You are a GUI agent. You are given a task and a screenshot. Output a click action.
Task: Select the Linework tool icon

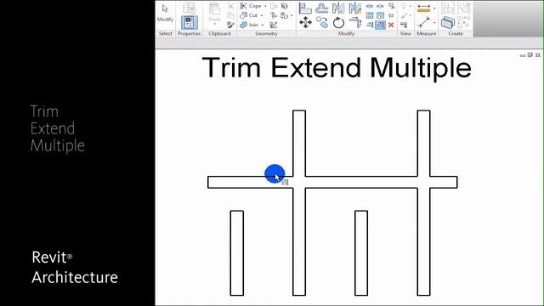point(404,25)
